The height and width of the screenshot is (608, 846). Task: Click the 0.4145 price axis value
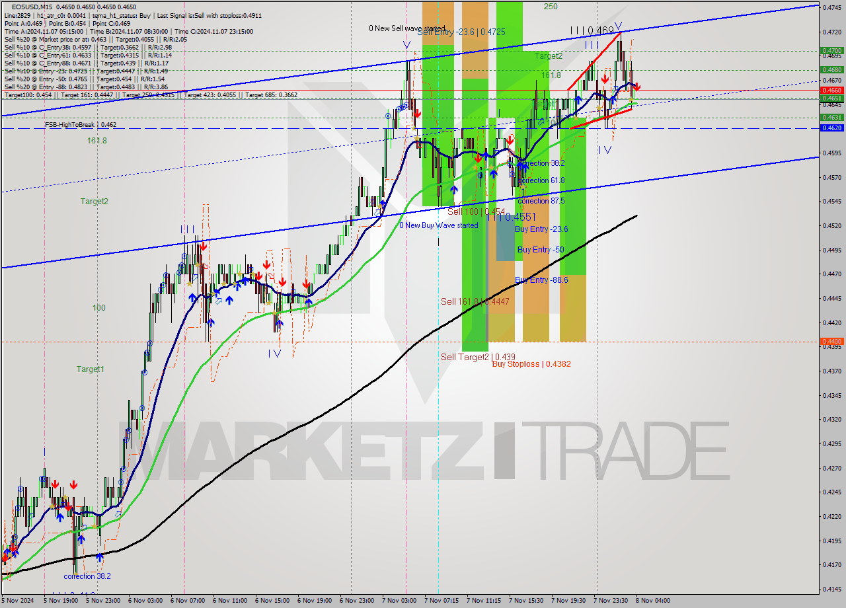click(x=831, y=588)
